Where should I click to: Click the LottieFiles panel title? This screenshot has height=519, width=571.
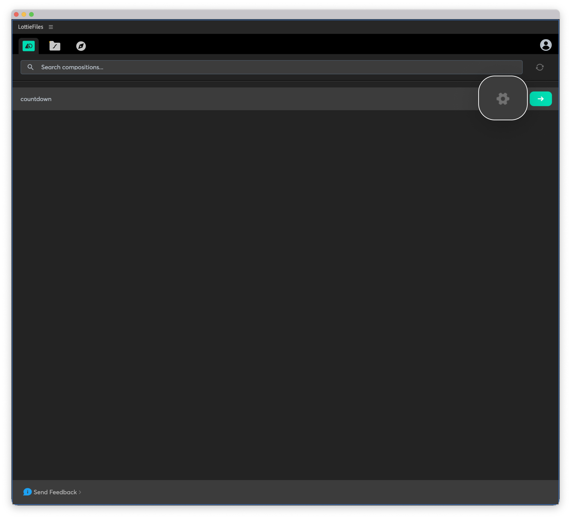(31, 27)
